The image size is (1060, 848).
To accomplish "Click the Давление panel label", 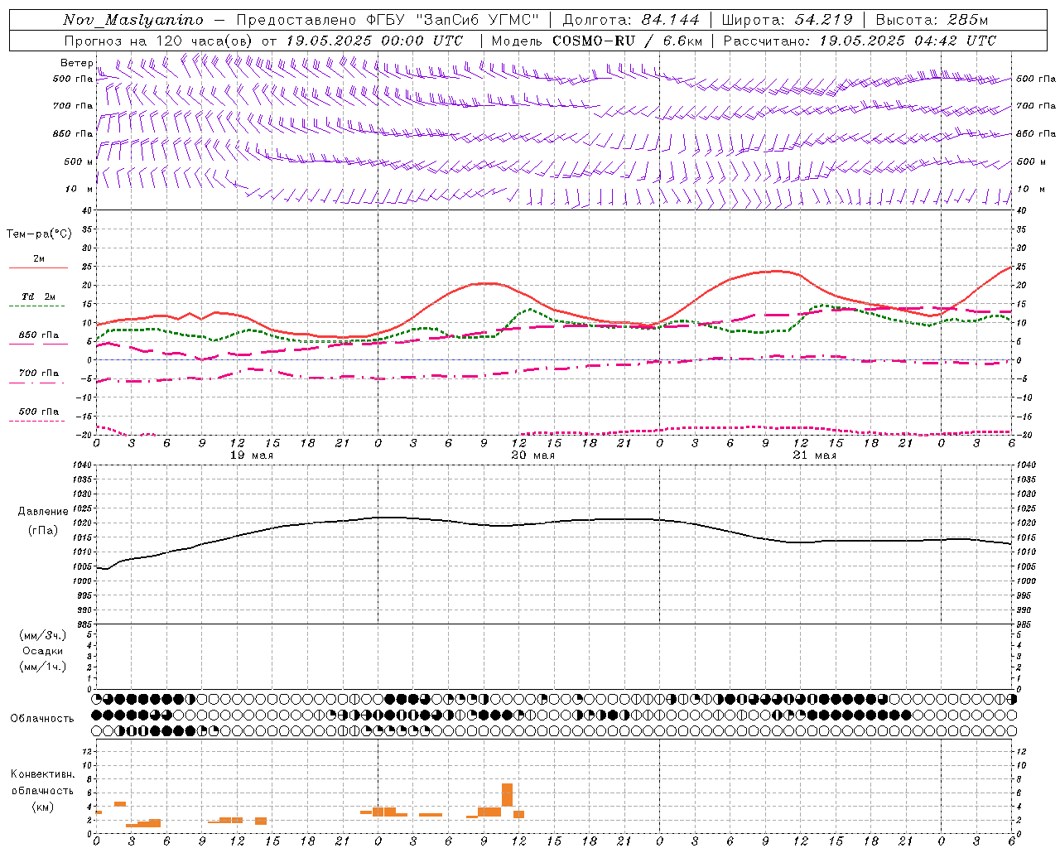I will [x=43, y=512].
